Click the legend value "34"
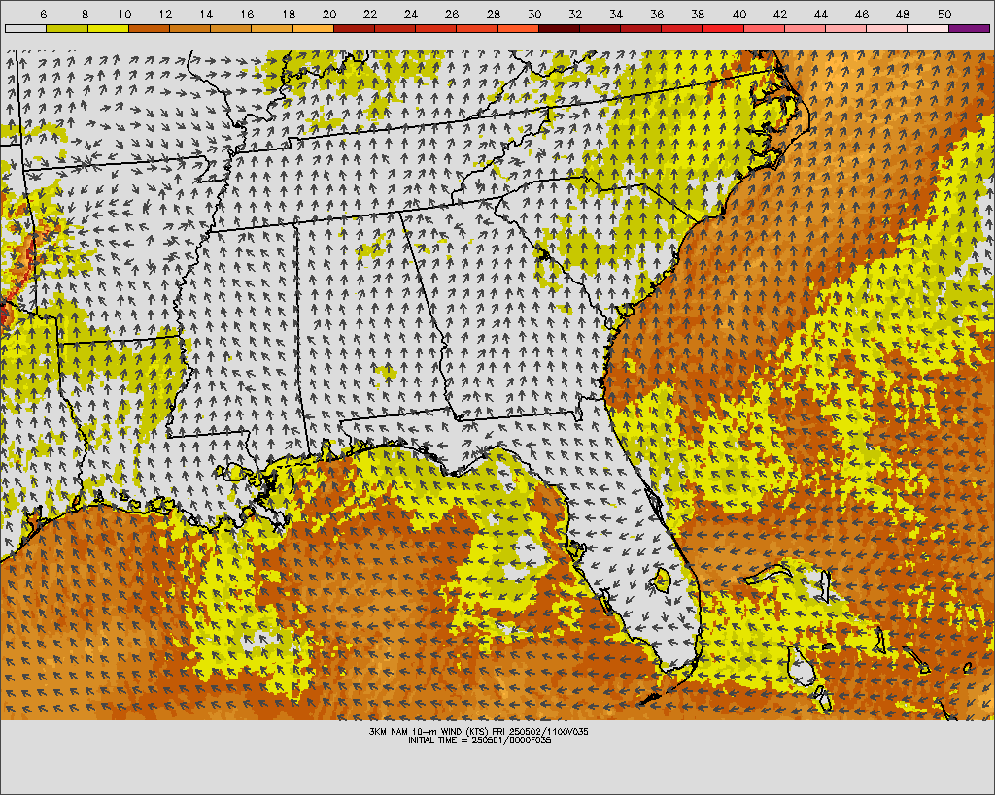 tap(615, 14)
